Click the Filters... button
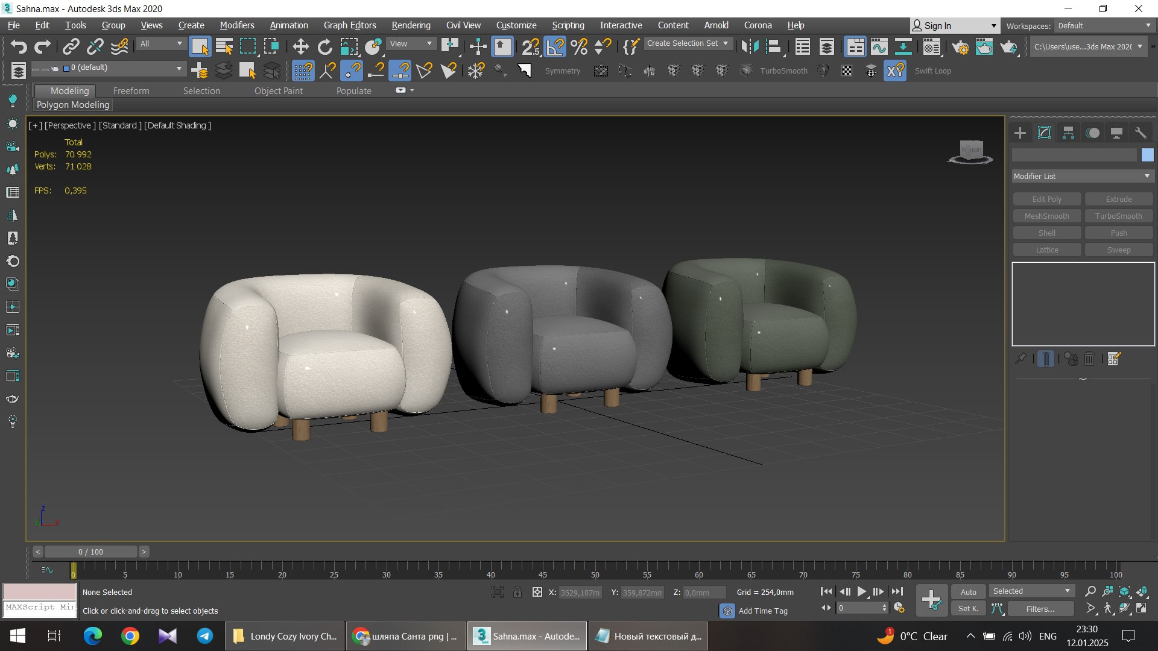The height and width of the screenshot is (651, 1158). tap(1040, 609)
